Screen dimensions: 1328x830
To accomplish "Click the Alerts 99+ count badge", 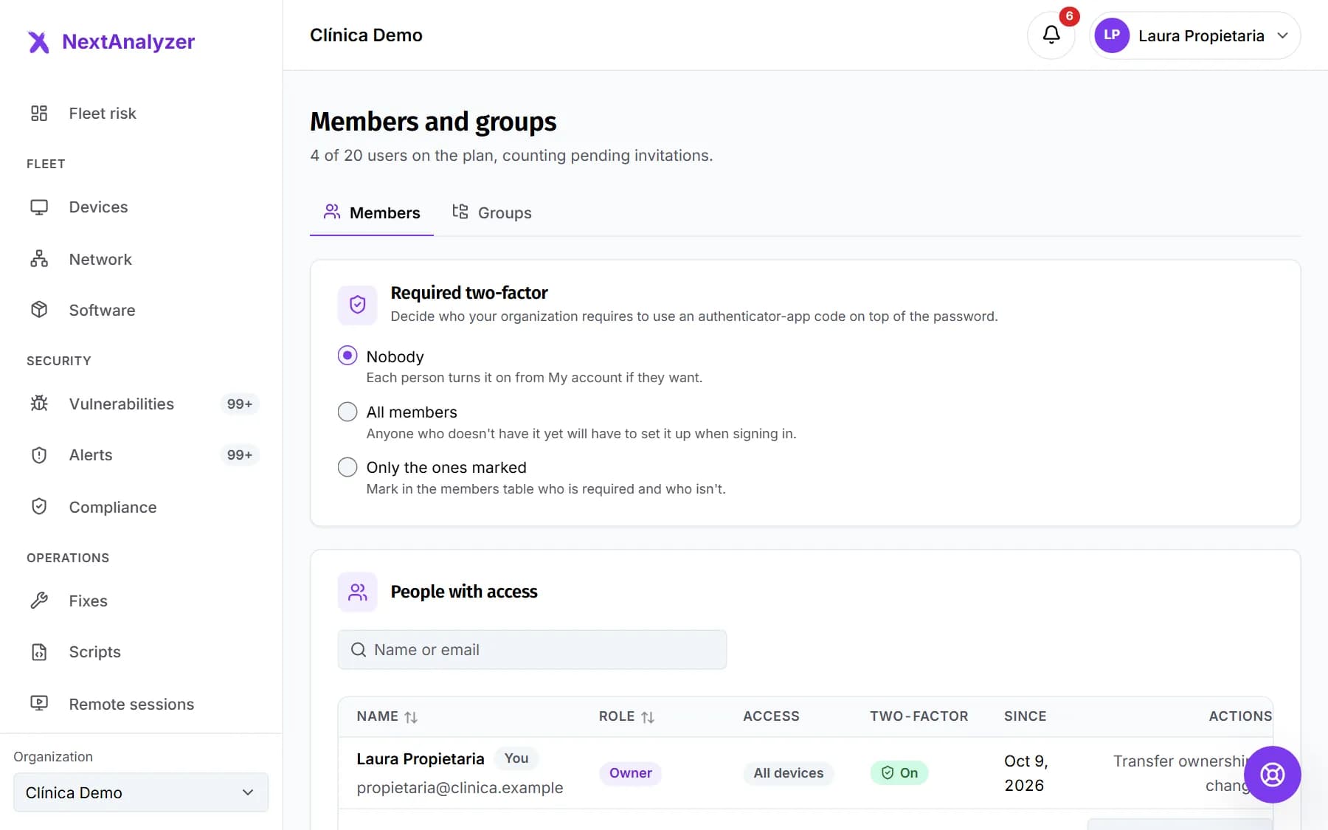I will [x=240, y=455].
